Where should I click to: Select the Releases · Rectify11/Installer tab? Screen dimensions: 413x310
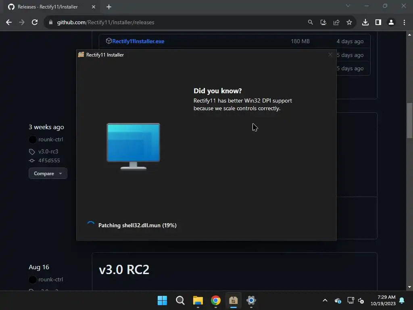click(x=51, y=7)
